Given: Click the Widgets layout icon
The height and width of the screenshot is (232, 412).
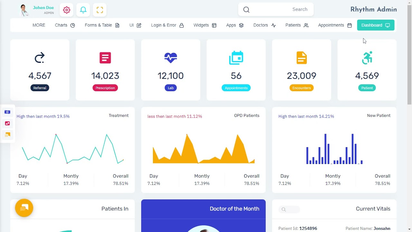Looking at the screenshot, I should 214,25.
